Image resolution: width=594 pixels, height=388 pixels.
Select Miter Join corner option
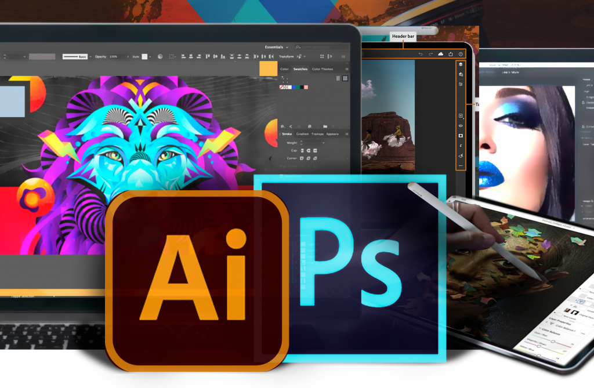302,158
